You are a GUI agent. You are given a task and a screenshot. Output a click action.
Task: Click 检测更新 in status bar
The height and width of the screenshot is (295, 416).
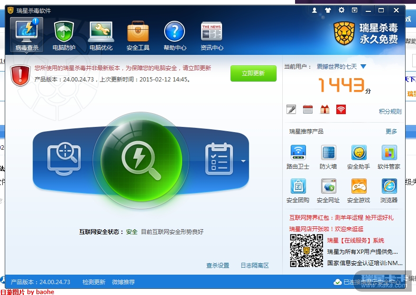tap(94, 282)
